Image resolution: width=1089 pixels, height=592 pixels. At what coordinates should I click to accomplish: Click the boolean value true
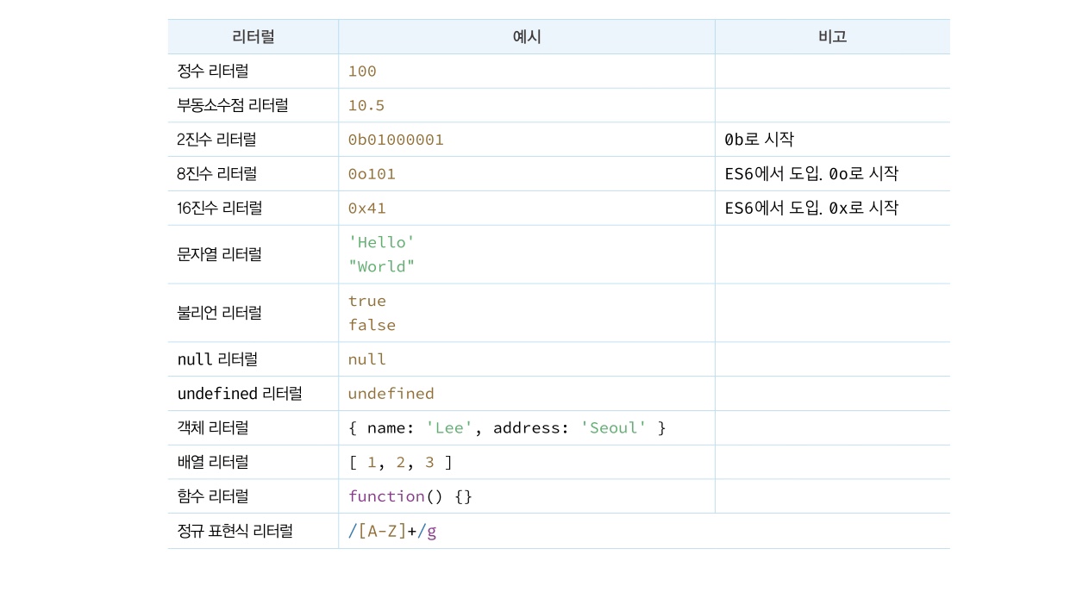pyautogui.click(x=367, y=301)
